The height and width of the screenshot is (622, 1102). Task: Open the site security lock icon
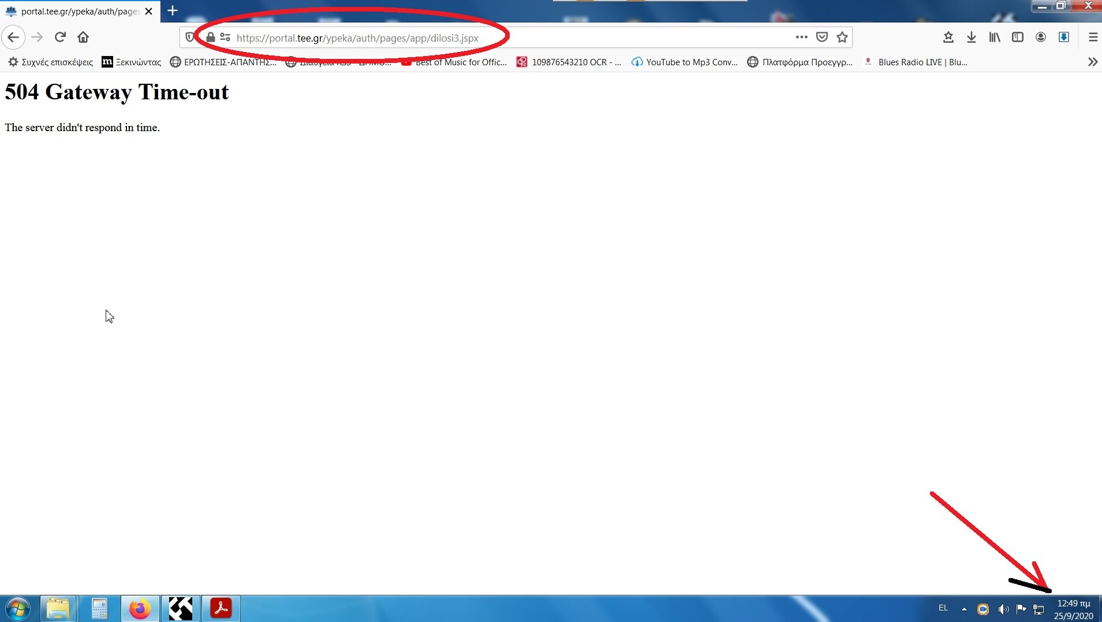click(211, 38)
